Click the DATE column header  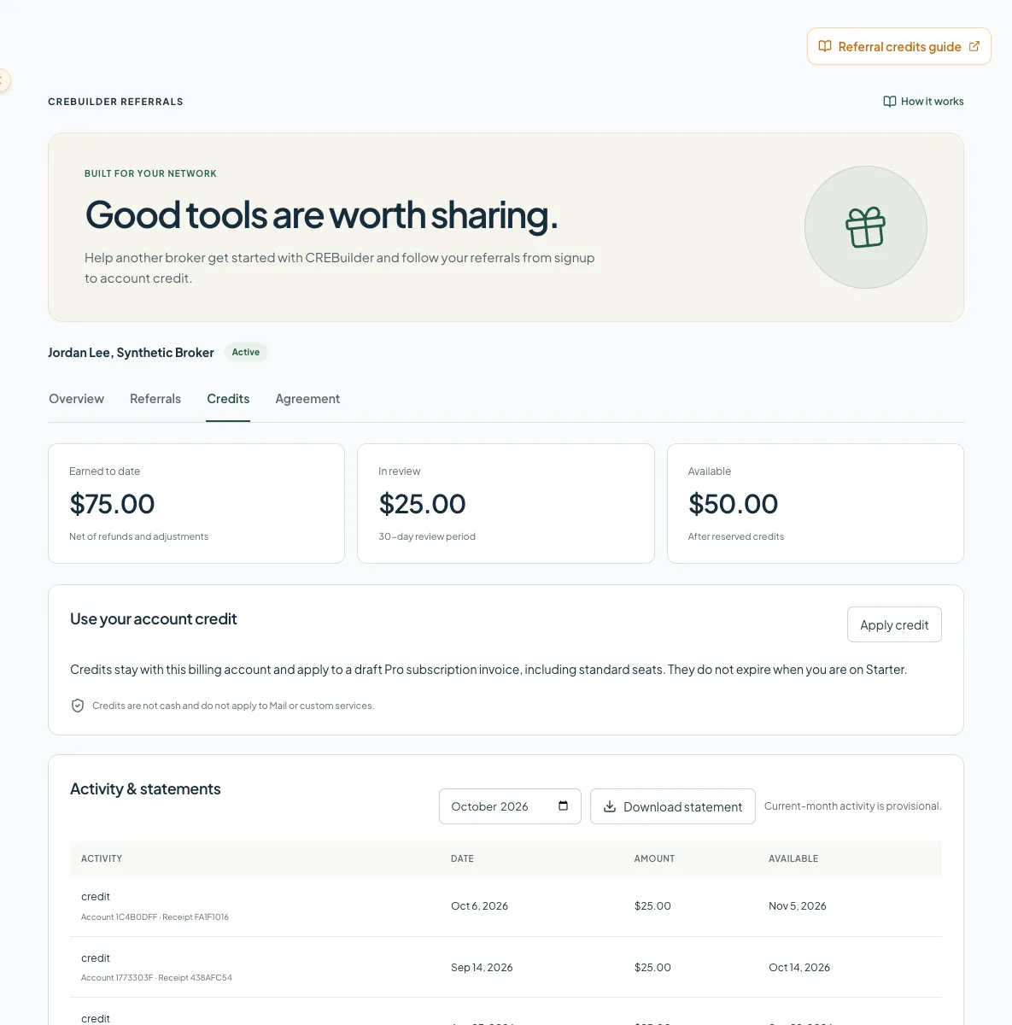(462, 858)
